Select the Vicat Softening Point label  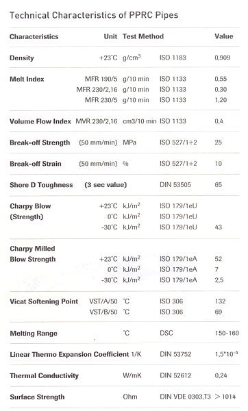point(44,301)
